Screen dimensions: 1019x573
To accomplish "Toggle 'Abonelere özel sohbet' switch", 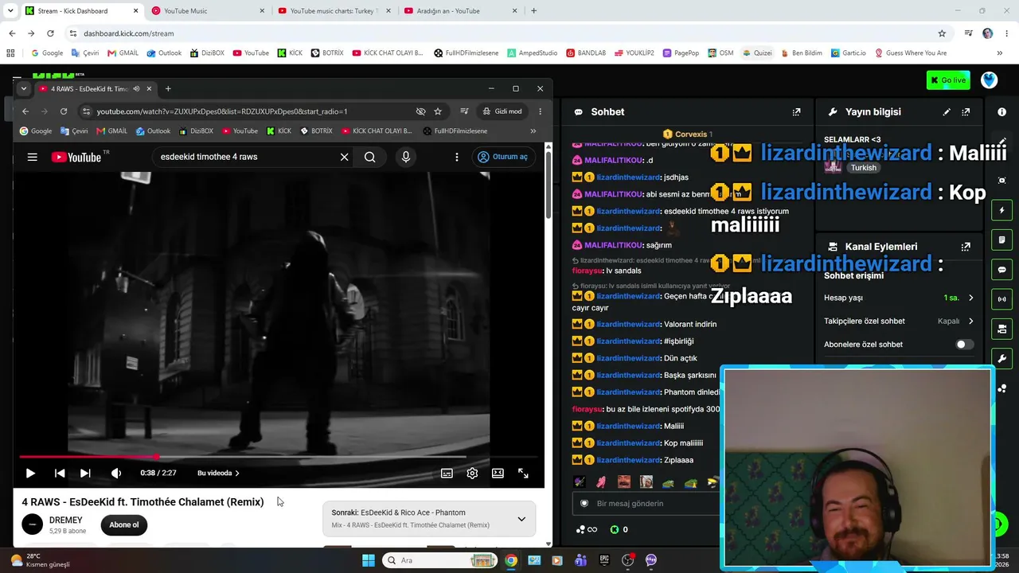I will (x=963, y=345).
